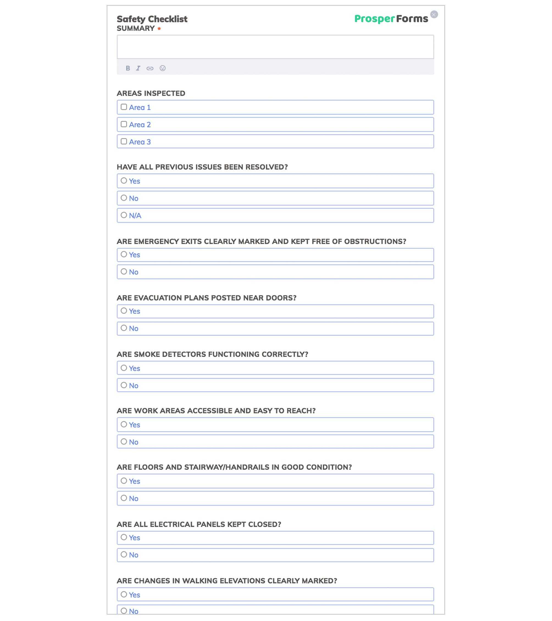Select N/A for previous issues resolved
Viewport: 552px width, 621px height.
click(x=123, y=215)
